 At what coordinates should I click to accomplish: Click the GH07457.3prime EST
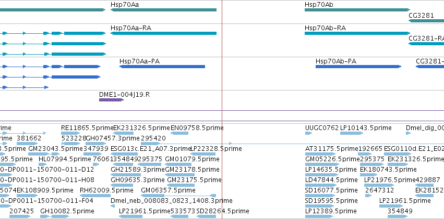96,144
